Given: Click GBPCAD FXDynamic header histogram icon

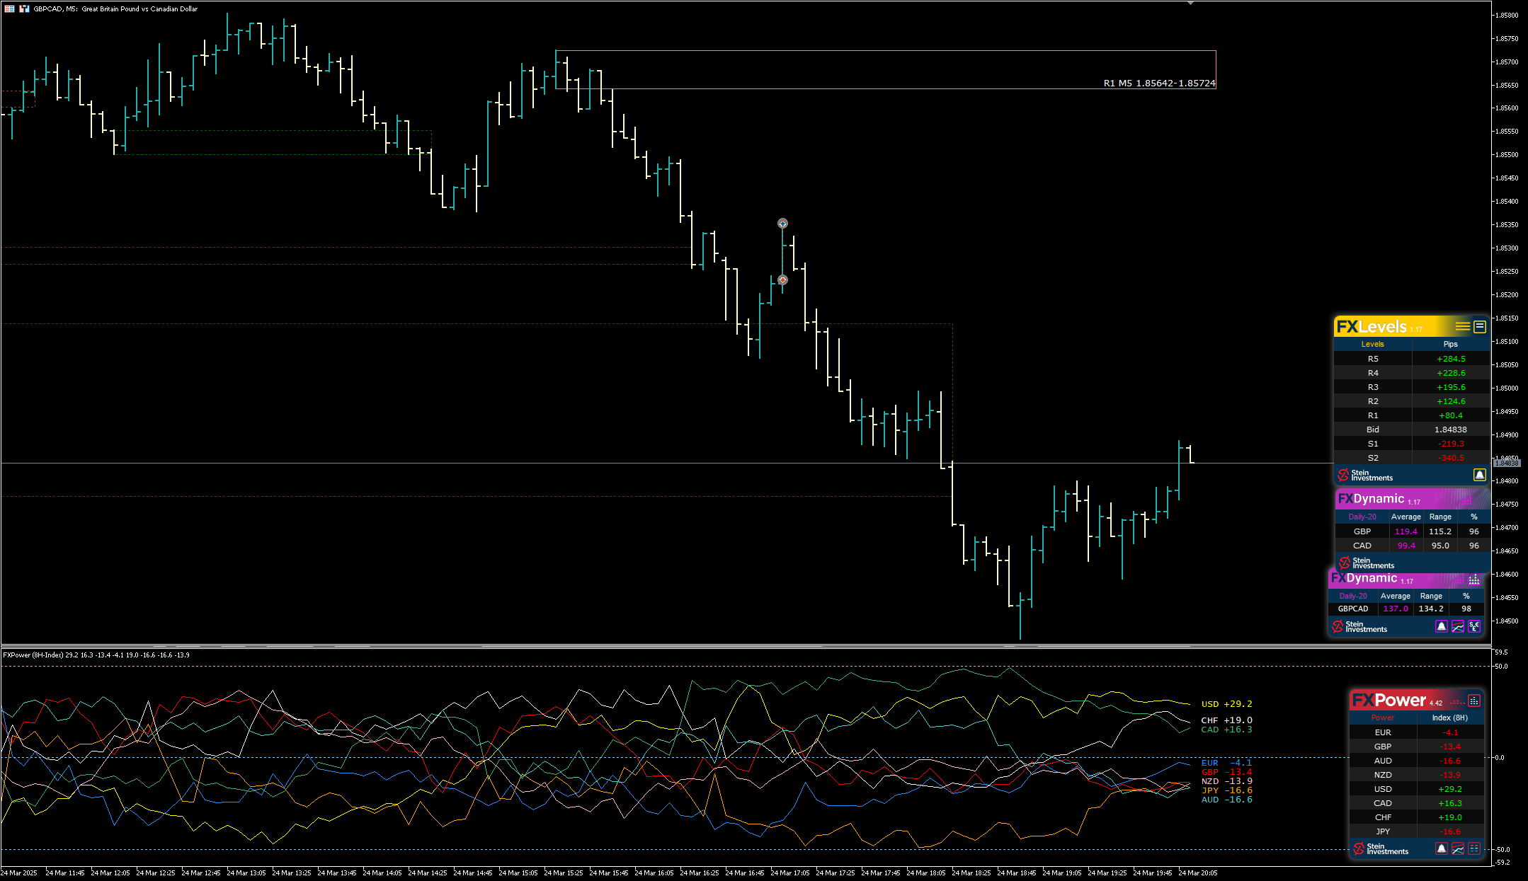Looking at the screenshot, I should click(1473, 580).
